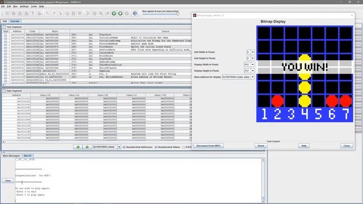Switch to the Edit tab
This screenshot has width=363, height=204.
5,22
